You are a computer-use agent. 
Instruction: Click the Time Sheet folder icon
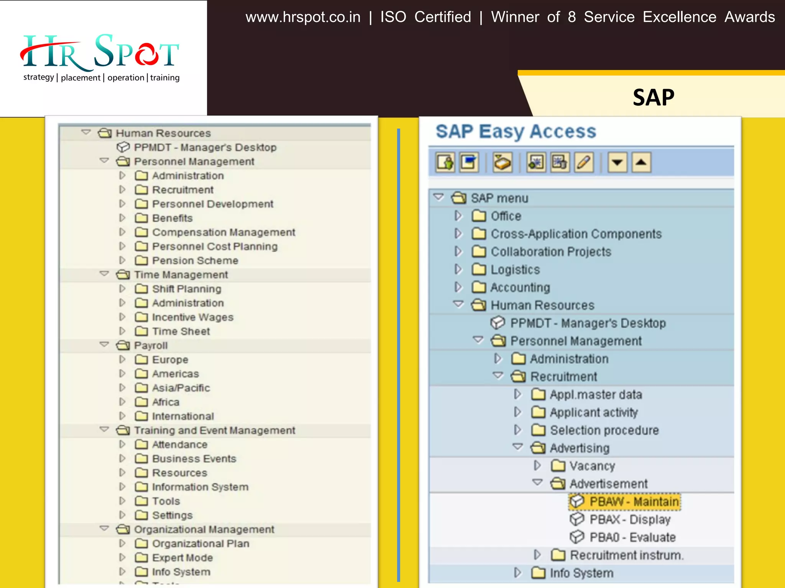[141, 331]
